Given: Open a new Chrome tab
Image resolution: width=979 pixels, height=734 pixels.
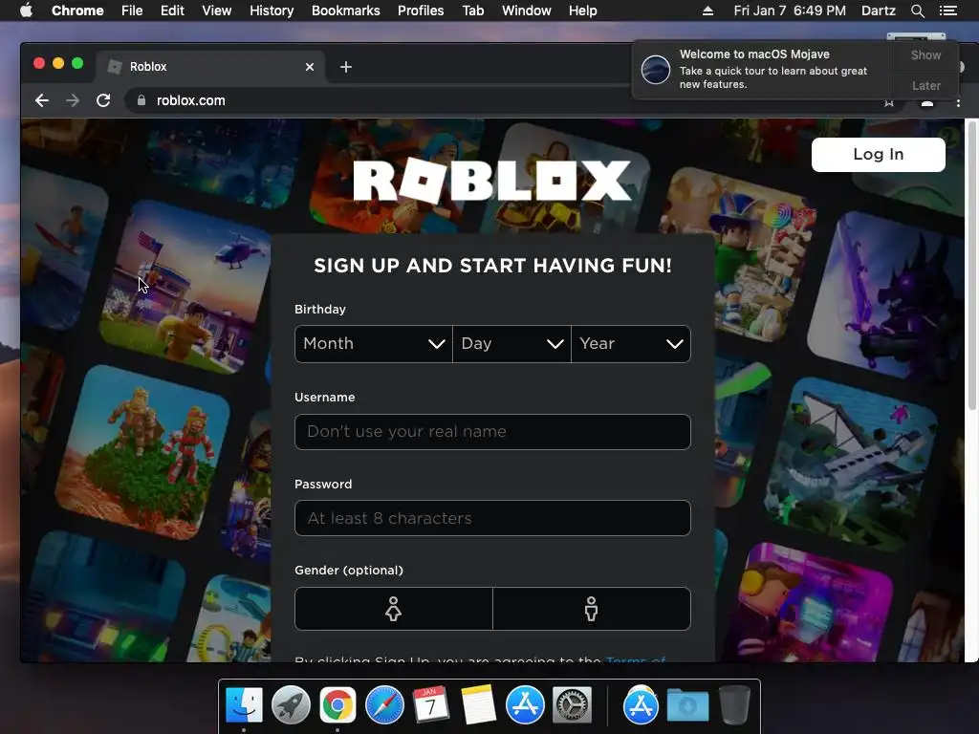Looking at the screenshot, I should point(346,67).
